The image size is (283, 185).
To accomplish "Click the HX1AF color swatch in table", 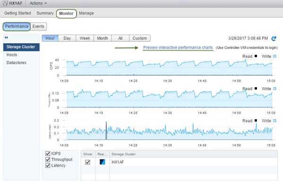I will pos(103,162).
